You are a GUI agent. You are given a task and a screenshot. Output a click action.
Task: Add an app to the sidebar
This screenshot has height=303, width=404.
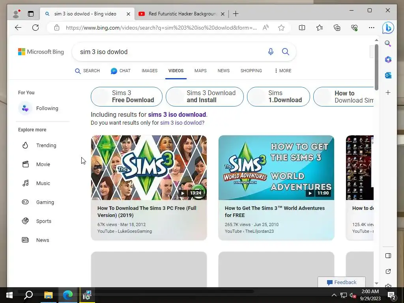388,92
